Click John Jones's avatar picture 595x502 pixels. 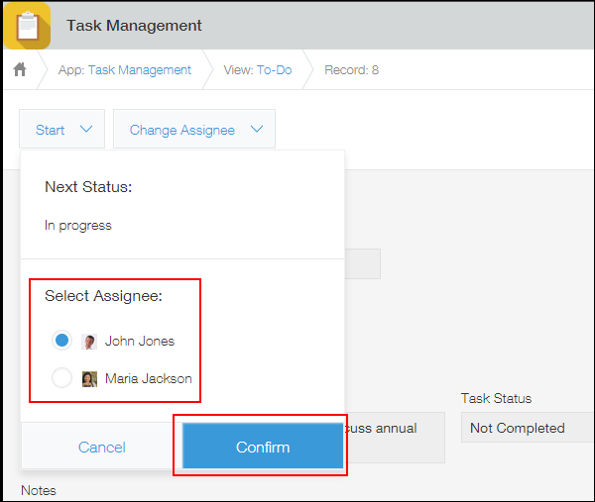(x=89, y=342)
